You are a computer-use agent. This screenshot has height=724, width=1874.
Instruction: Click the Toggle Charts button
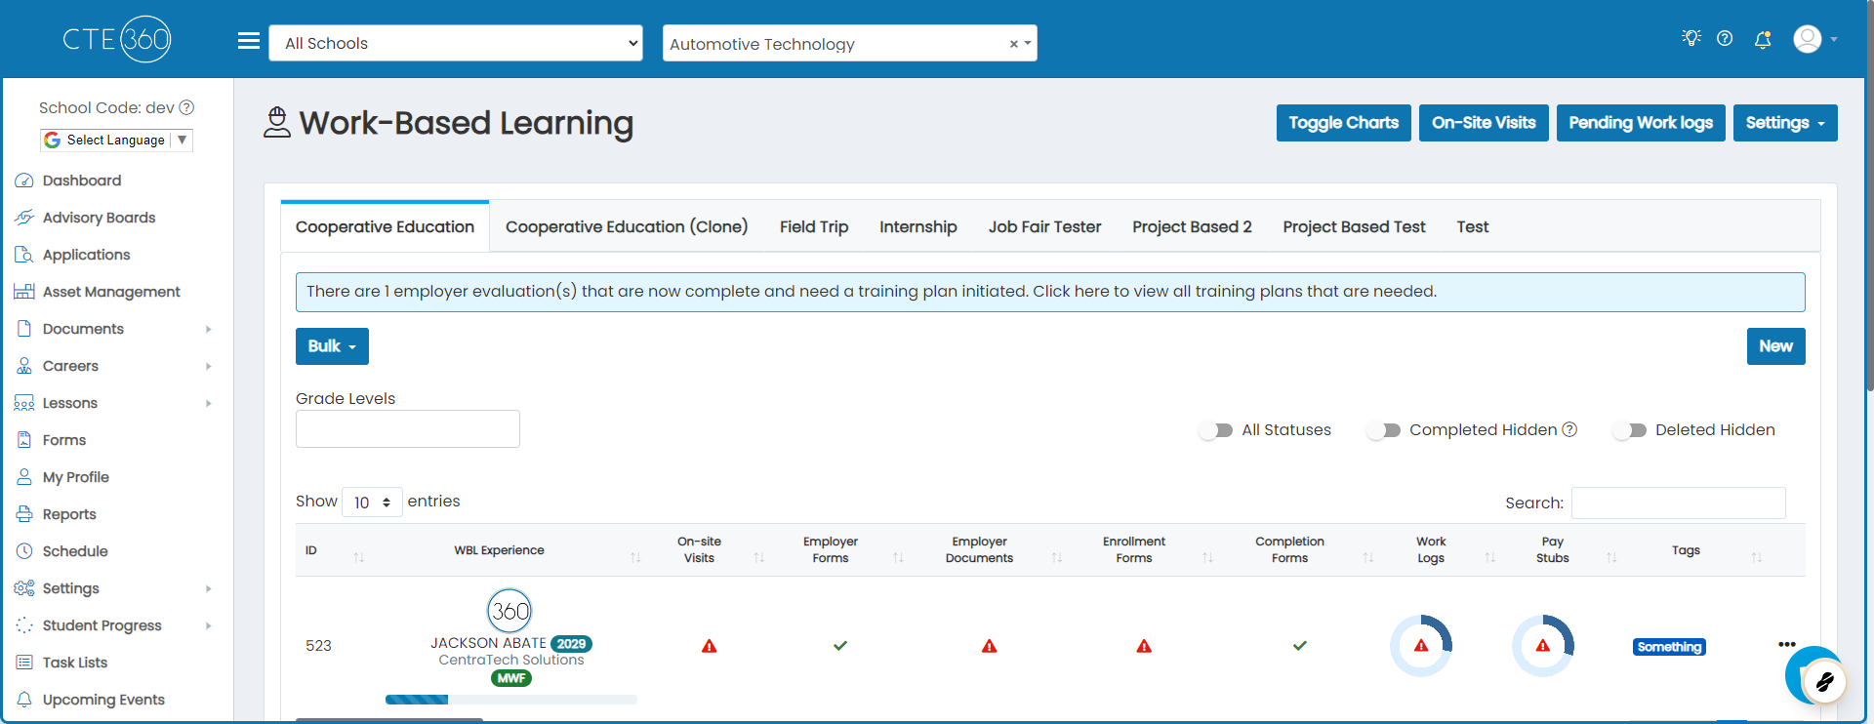[x=1343, y=123]
